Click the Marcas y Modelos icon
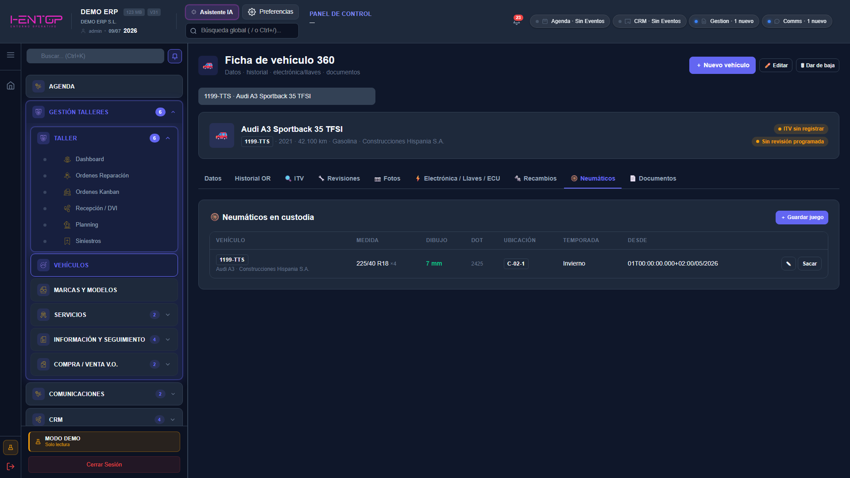This screenshot has width=850, height=478. (43, 290)
